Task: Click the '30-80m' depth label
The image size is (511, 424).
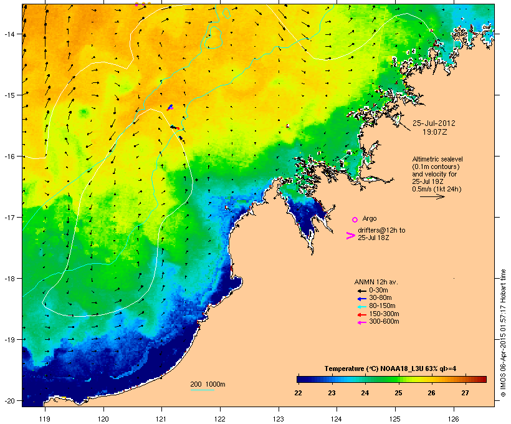Action: click(380, 298)
